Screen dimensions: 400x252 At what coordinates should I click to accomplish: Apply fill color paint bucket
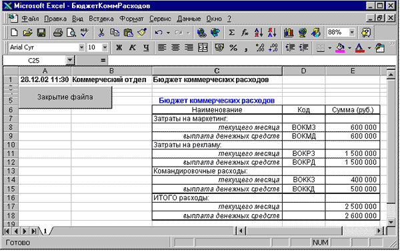click(340, 48)
